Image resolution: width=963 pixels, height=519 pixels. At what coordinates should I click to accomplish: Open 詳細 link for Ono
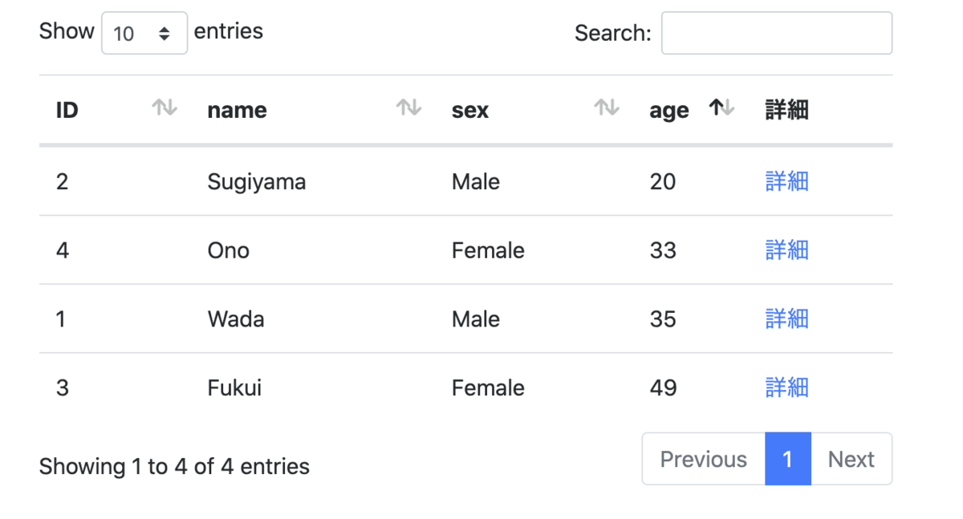(786, 250)
